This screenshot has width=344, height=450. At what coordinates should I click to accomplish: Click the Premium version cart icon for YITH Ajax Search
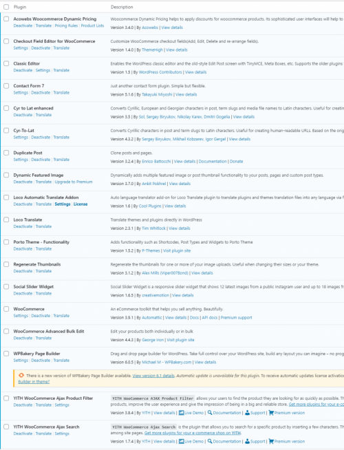click(271, 441)
